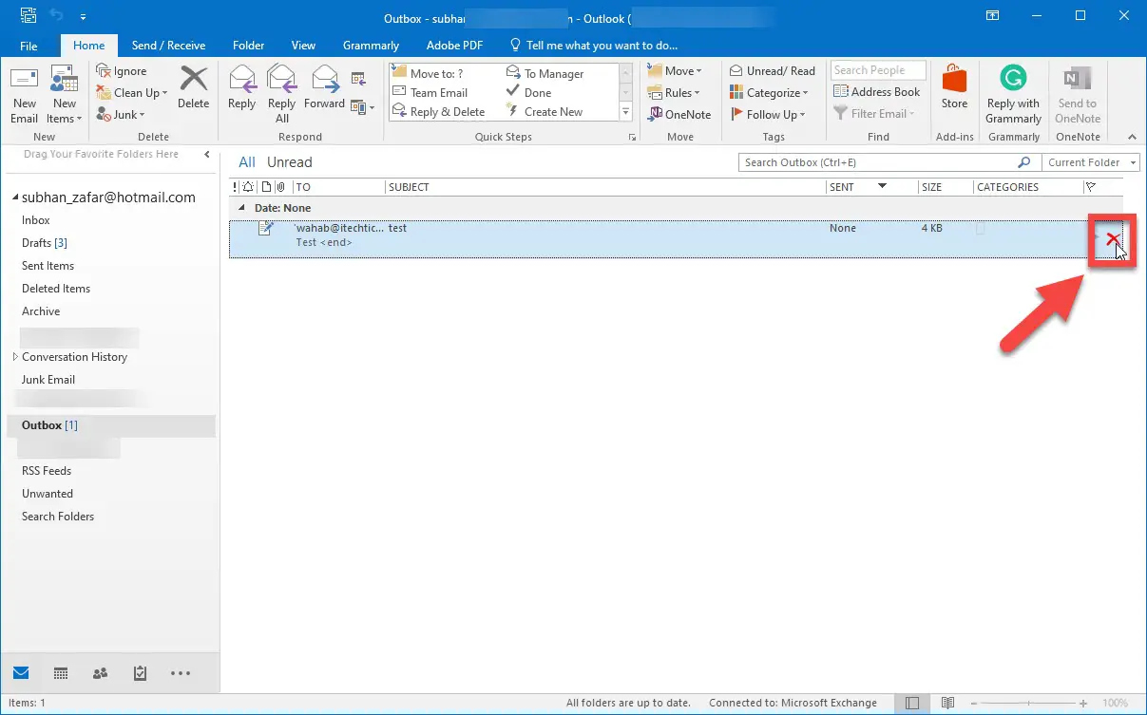
Task: Select the Mail icon in navigation bar
Action: pos(21,673)
